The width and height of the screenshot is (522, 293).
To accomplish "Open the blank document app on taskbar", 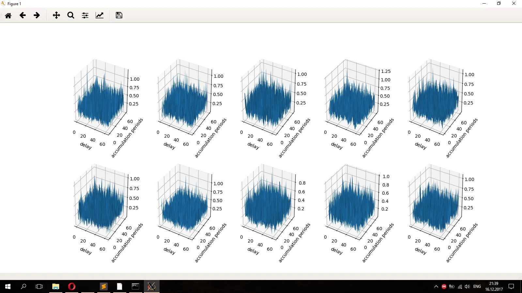I will 120,286.
